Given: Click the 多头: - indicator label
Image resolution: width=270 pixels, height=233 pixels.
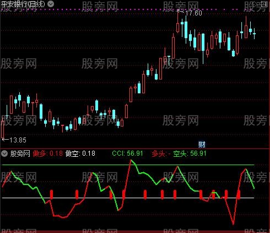Looking at the screenshot, I should pos(161,153).
